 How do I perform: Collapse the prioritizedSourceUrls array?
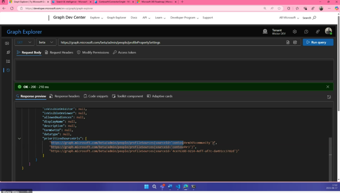pyautogui.click(x=19, y=138)
